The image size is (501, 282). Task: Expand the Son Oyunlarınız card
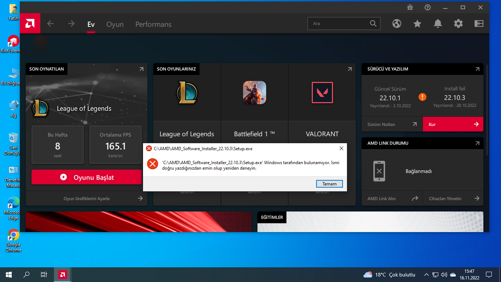350,69
